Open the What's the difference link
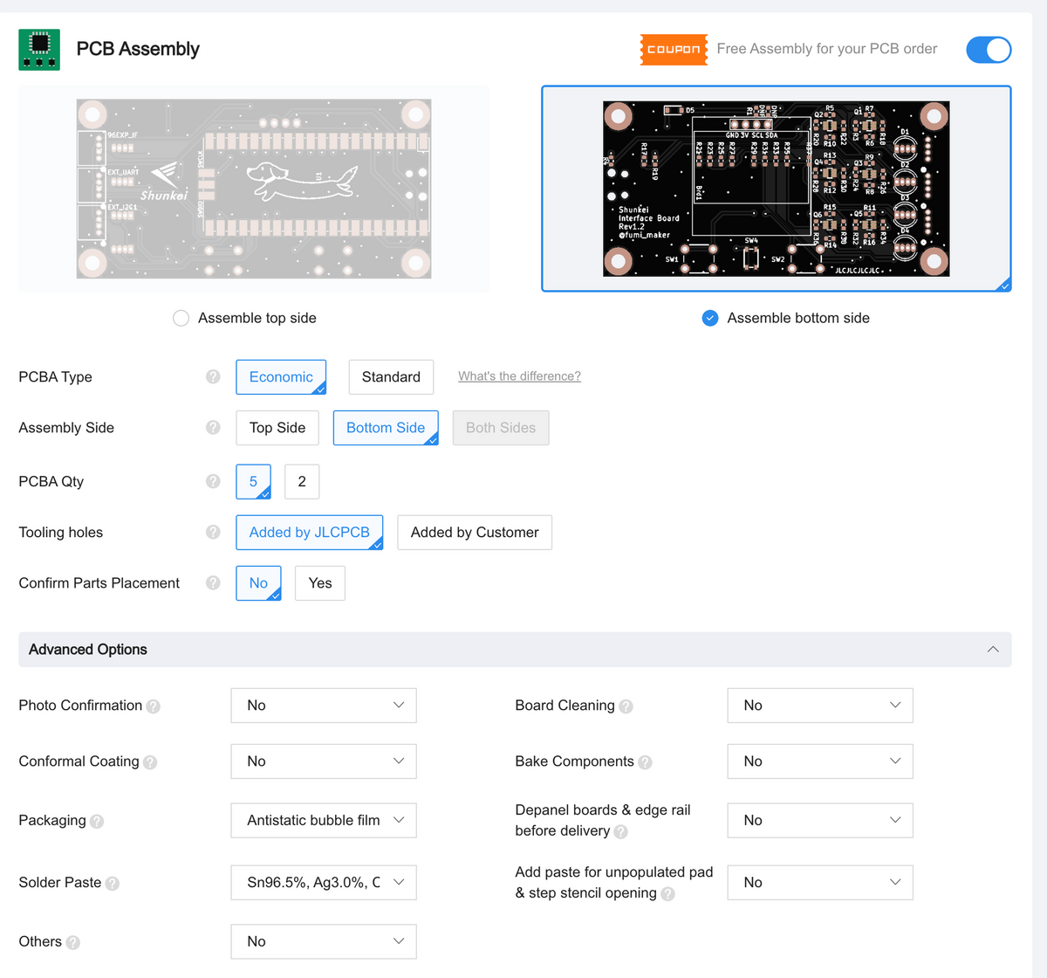The image size is (1047, 978). click(x=519, y=375)
